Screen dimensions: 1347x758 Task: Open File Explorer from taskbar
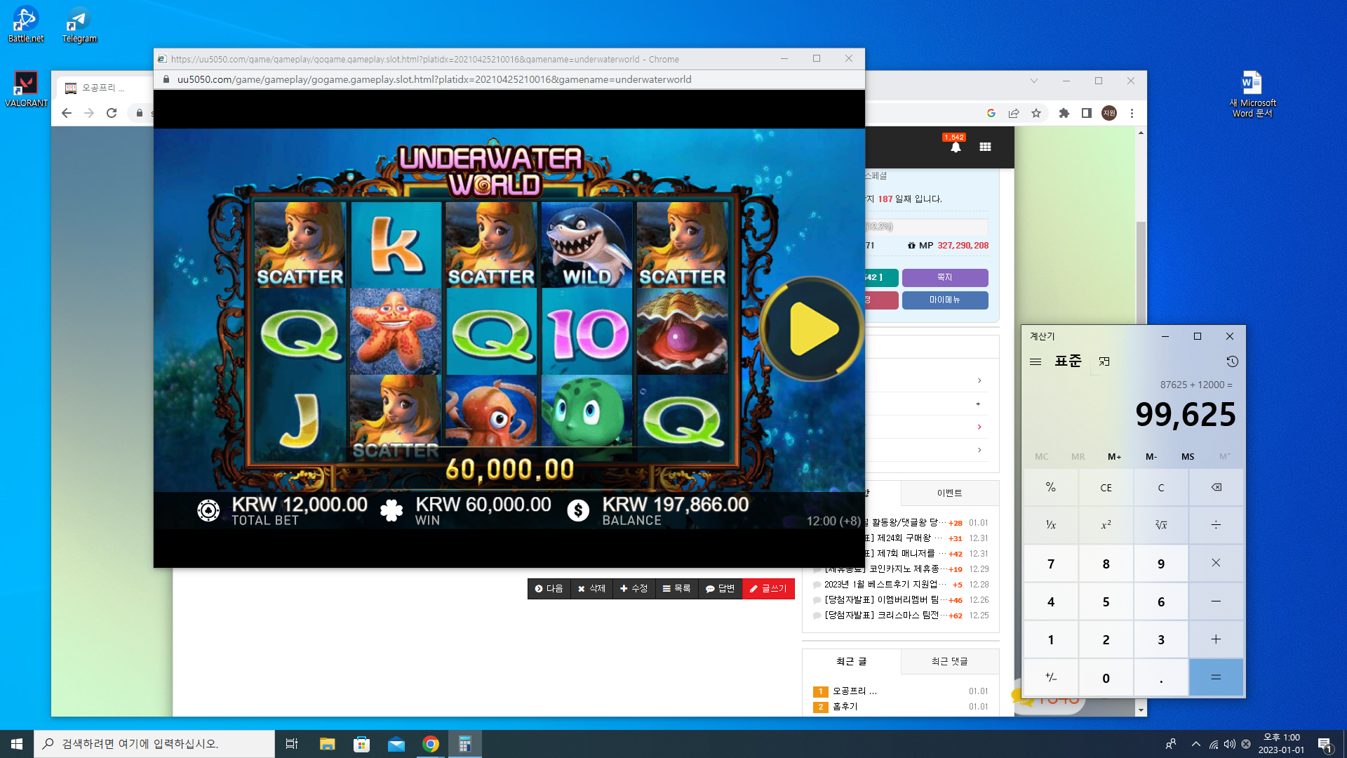click(327, 744)
